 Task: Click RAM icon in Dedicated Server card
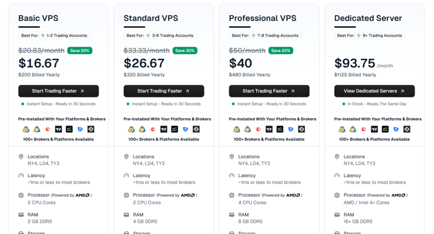pyautogui.click(x=337, y=215)
